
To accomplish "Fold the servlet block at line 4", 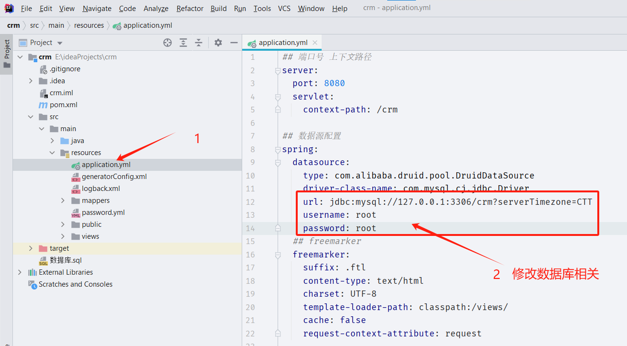I will (278, 97).
